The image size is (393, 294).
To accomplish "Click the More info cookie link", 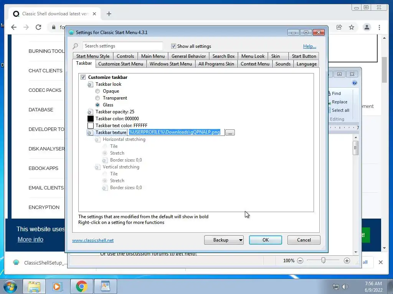I will 30,239.
